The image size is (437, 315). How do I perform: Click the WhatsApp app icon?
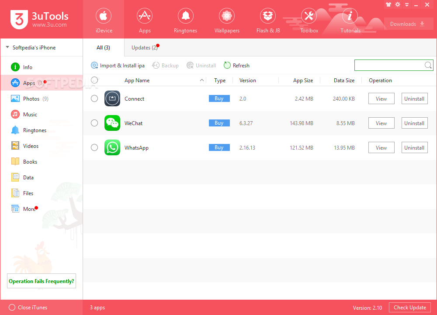click(x=112, y=147)
